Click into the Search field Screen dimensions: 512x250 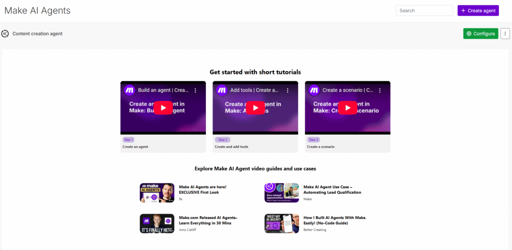click(x=424, y=10)
